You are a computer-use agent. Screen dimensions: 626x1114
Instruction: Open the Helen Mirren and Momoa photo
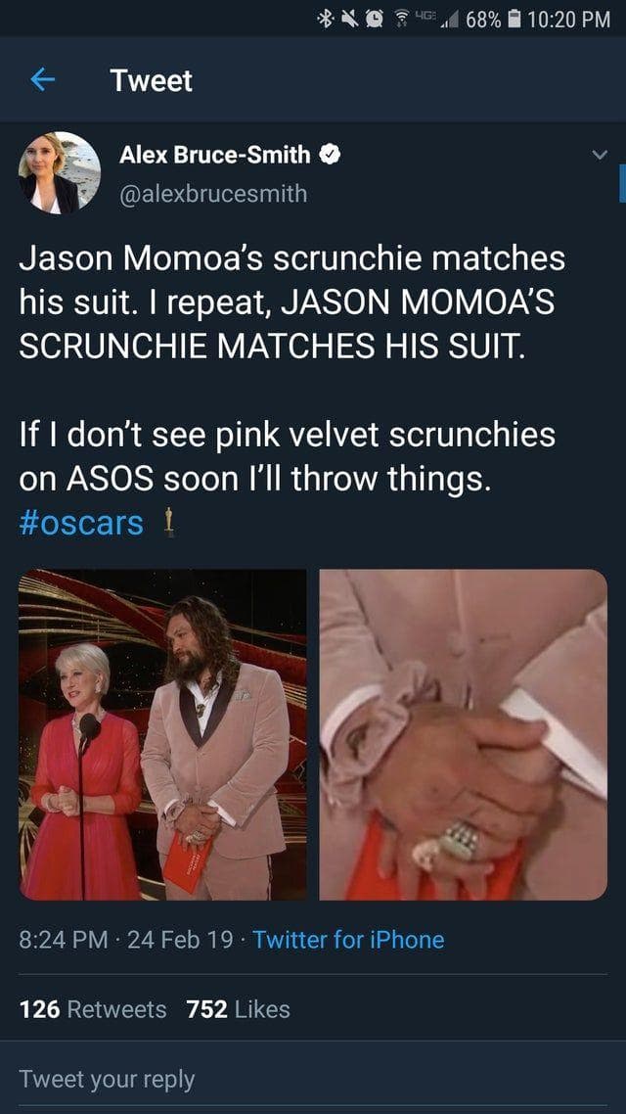pyautogui.click(x=162, y=734)
